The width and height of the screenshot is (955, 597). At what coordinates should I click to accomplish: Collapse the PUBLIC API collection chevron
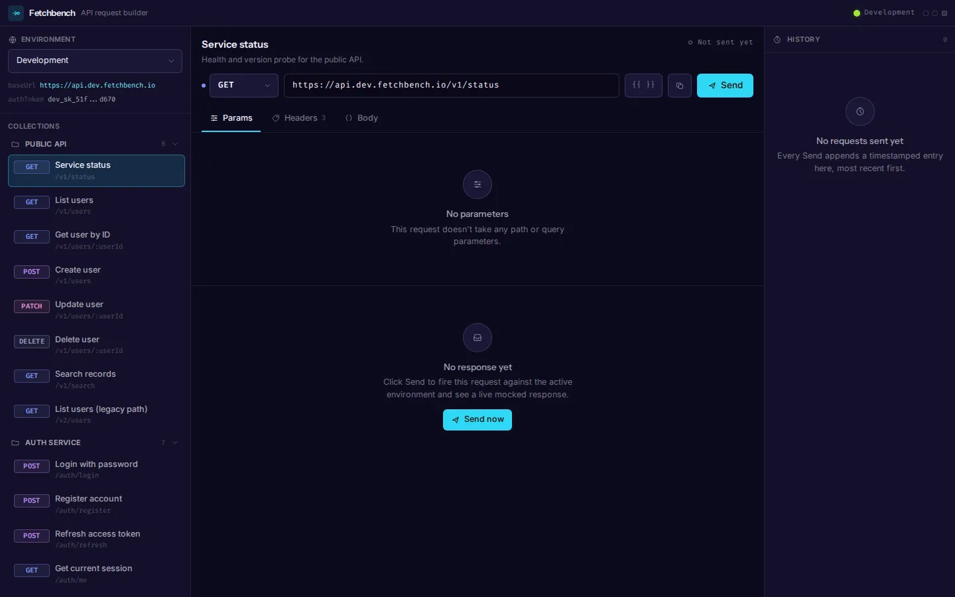175,144
